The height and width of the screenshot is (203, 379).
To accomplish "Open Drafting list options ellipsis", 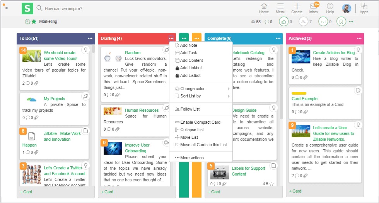I will tap(171, 38).
